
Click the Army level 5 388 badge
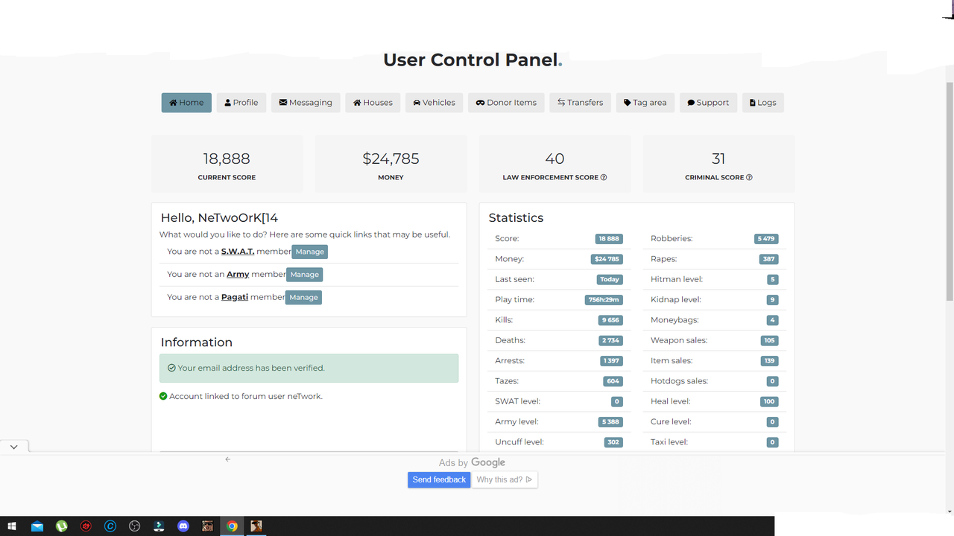pos(610,422)
